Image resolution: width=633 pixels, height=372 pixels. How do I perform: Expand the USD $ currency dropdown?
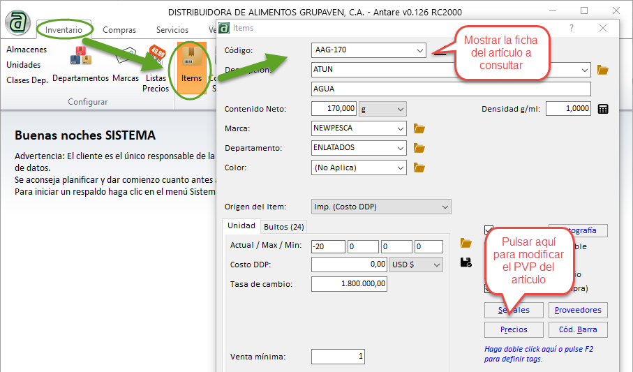436,265
